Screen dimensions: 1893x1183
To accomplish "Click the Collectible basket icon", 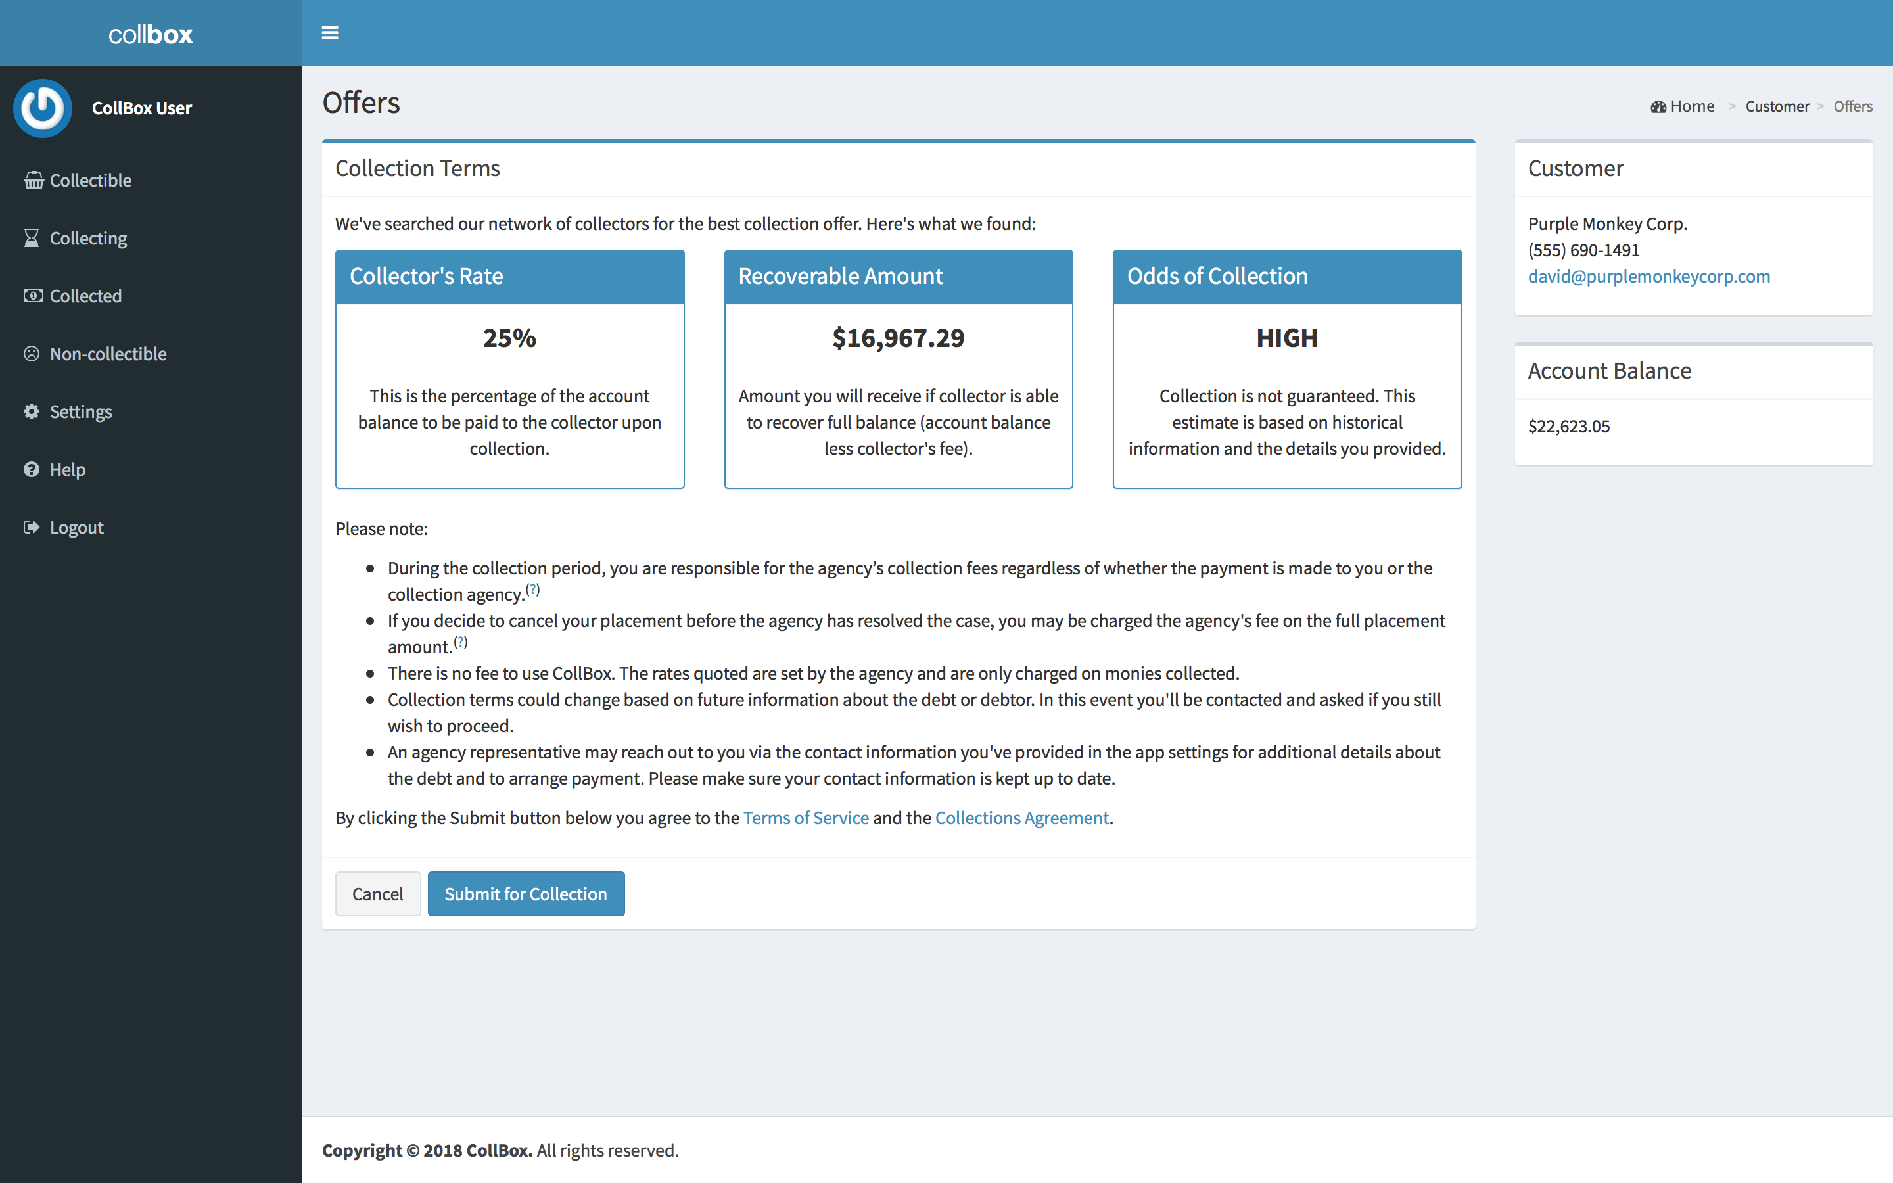I will coord(33,180).
